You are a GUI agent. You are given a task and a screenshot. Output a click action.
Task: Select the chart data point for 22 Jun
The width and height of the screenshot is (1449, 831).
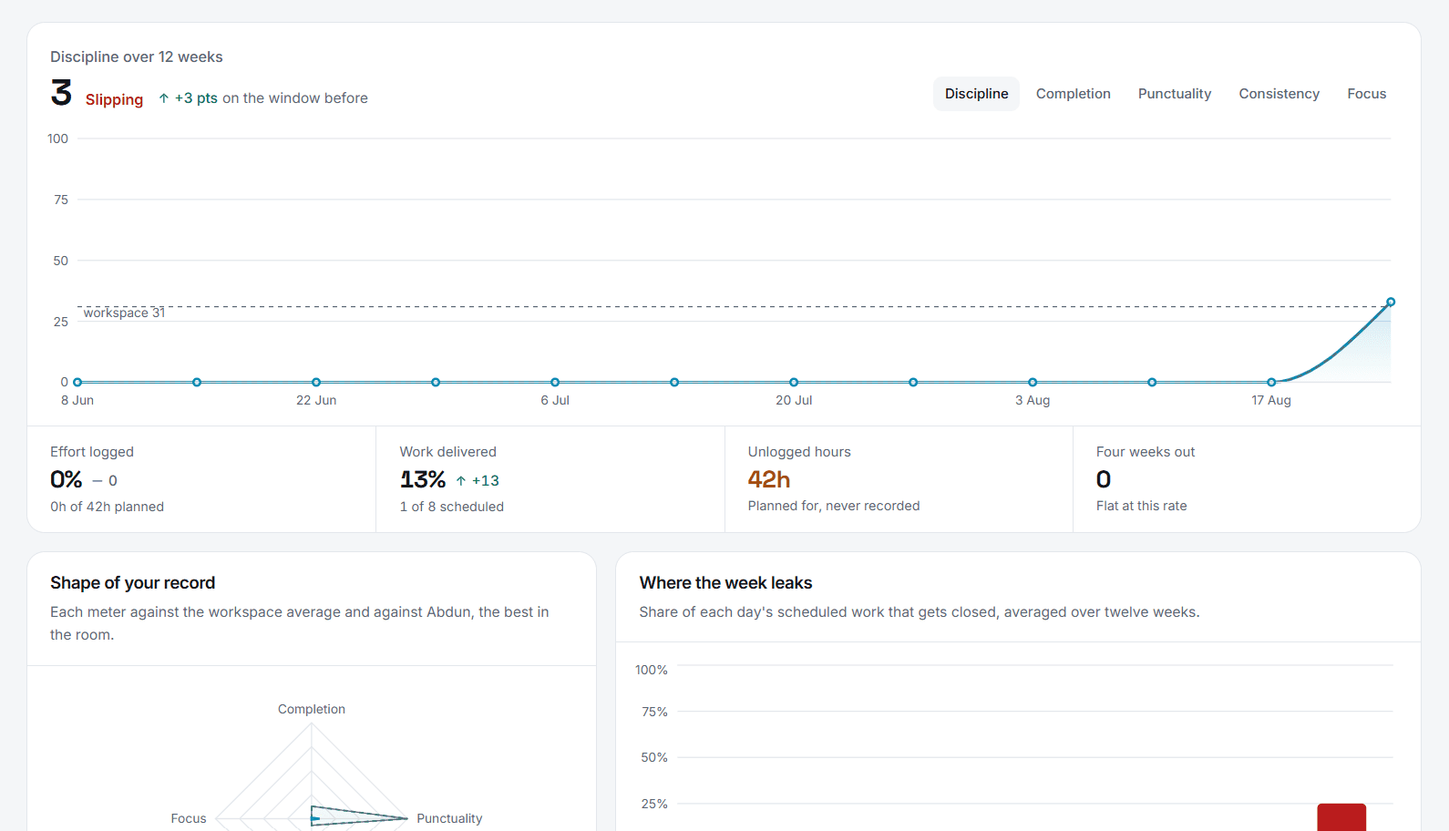point(316,383)
